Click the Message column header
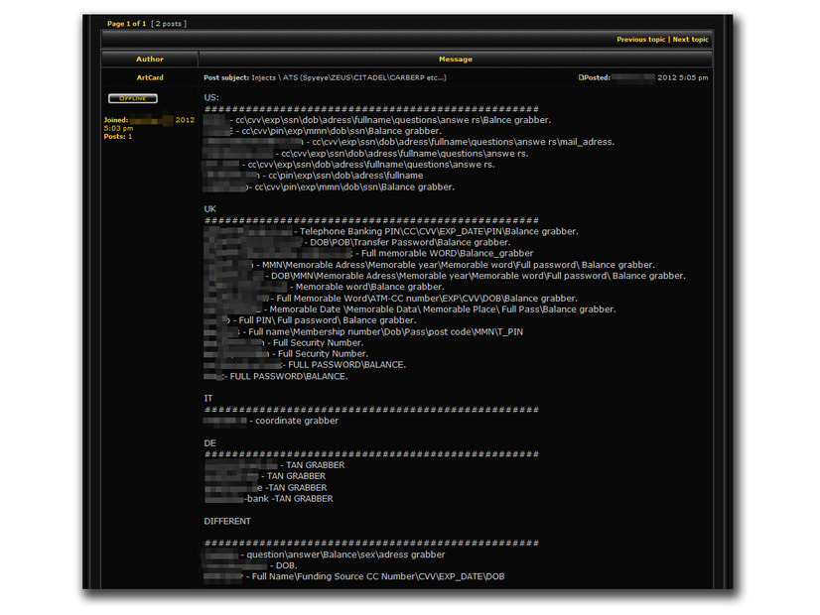820x615 pixels. point(456,60)
